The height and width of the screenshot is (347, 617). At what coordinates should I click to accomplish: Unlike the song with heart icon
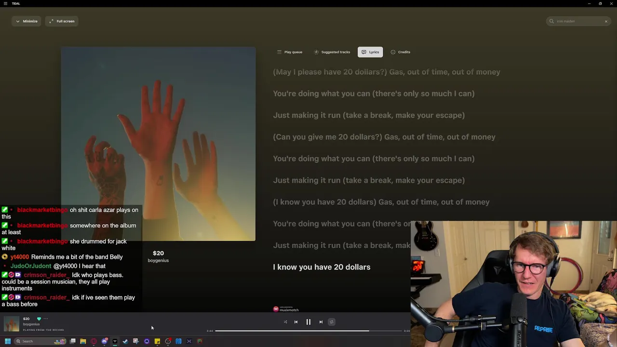click(x=39, y=319)
